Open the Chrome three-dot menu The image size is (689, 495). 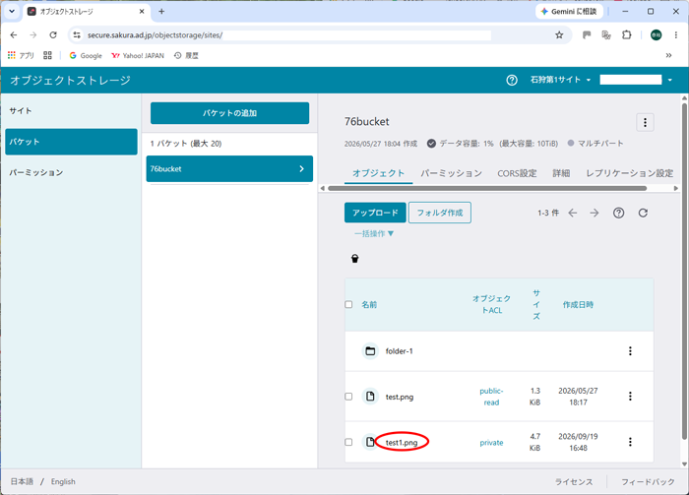click(676, 35)
